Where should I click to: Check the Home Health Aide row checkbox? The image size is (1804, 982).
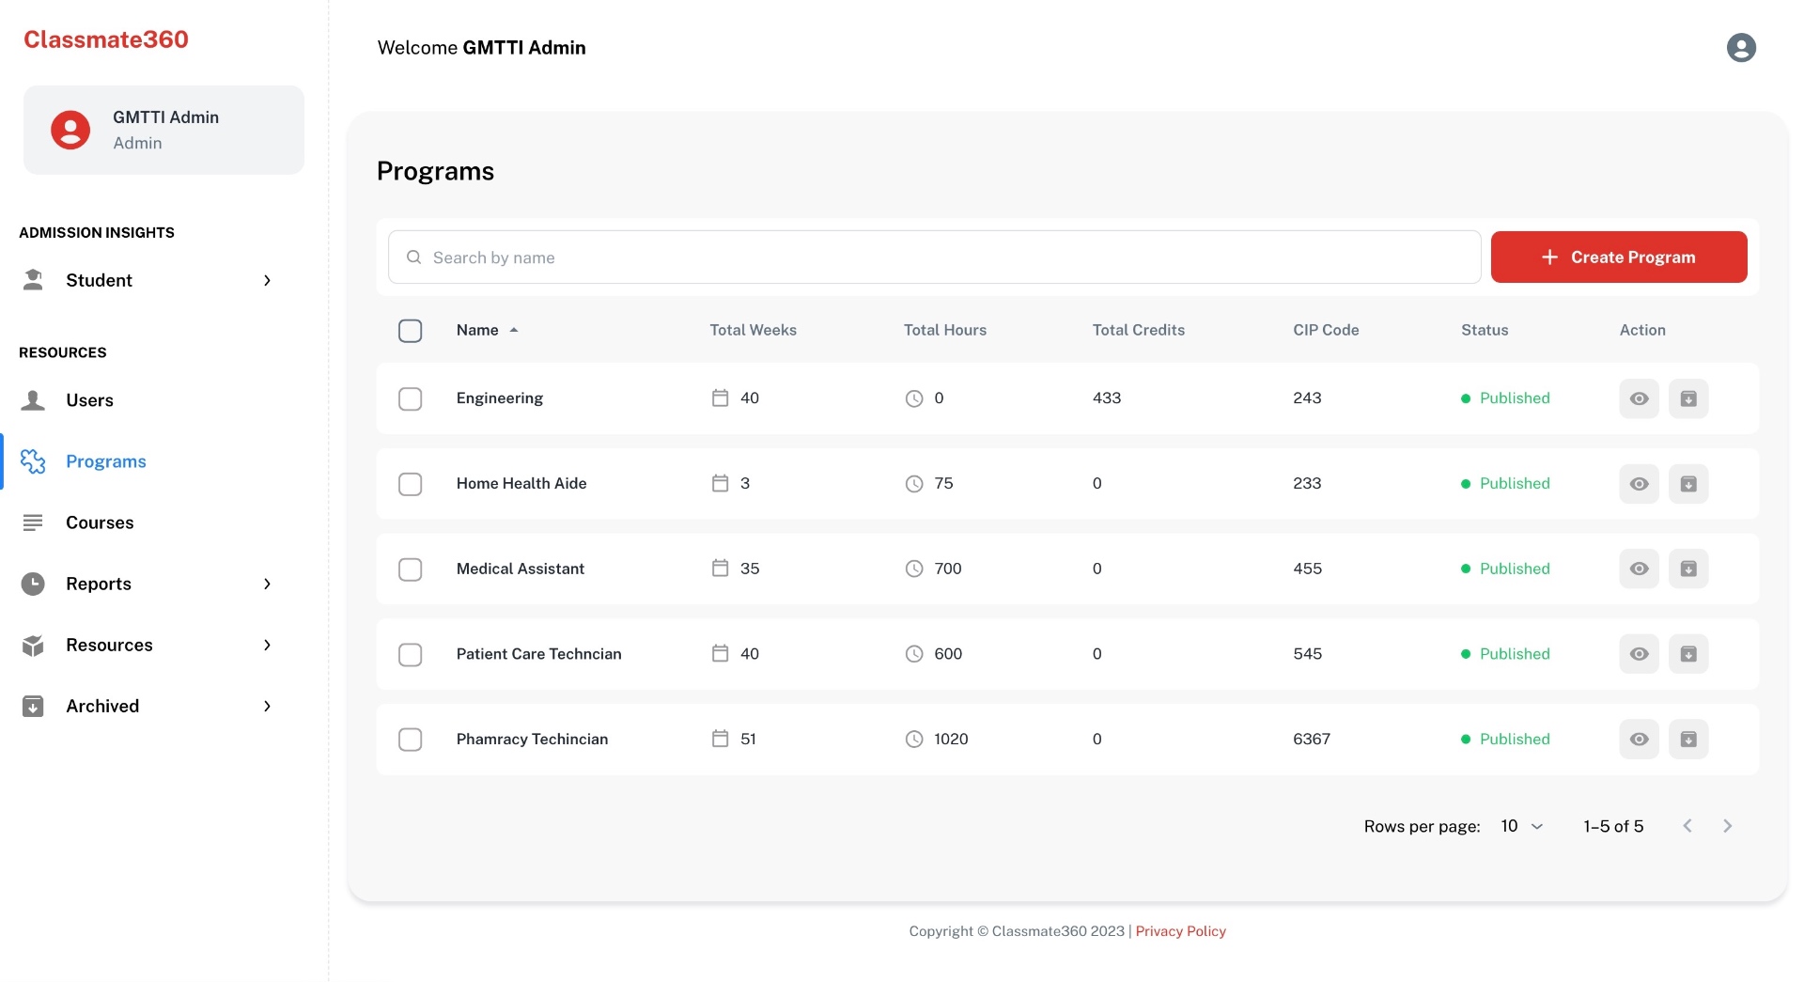(x=411, y=484)
